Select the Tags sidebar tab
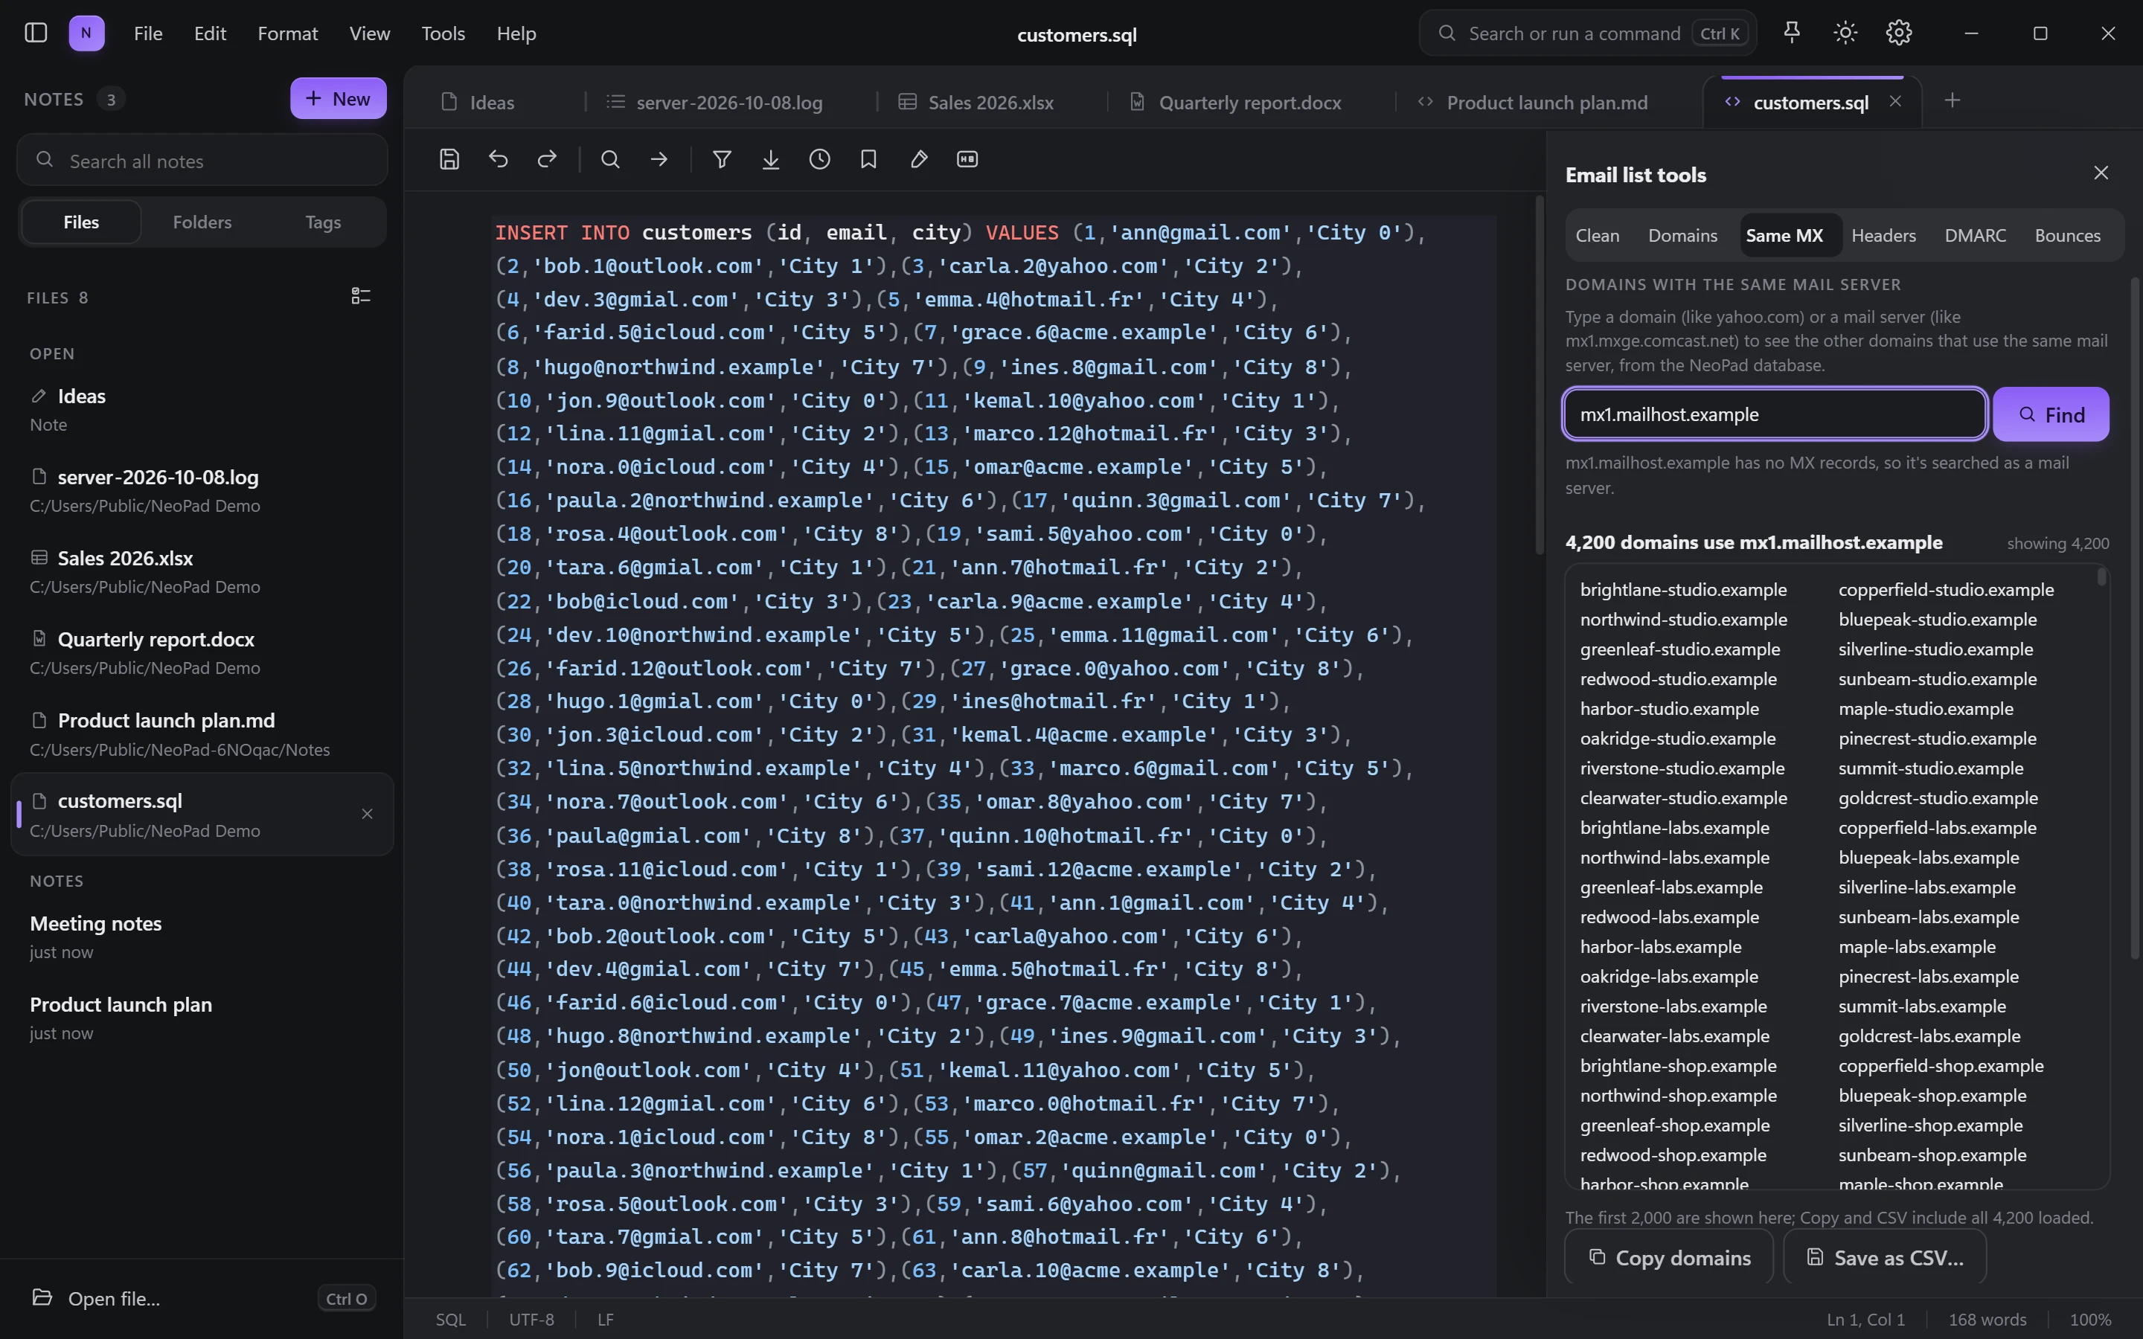The width and height of the screenshot is (2143, 1339). pyautogui.click(x=323, y=222)
